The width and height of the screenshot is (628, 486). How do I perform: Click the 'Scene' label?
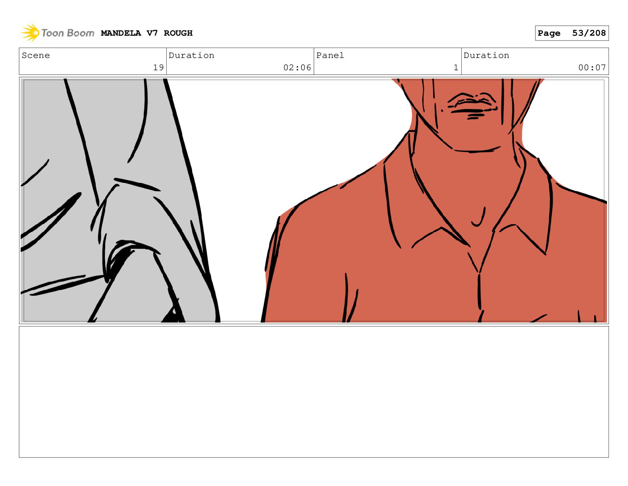pos(36,56)
